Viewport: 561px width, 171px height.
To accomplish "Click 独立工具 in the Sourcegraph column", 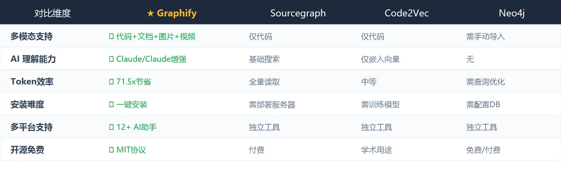I will click(x=264, y=127).
